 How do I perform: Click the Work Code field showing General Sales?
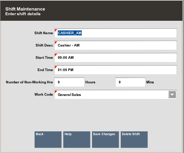click(115, 94)
